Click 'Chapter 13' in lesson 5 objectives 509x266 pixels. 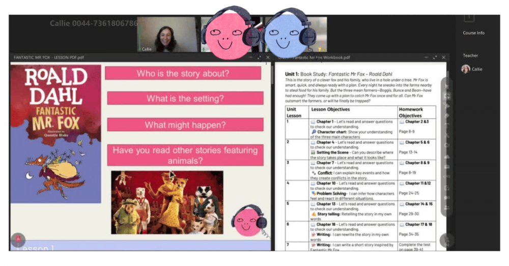[326, 204]
